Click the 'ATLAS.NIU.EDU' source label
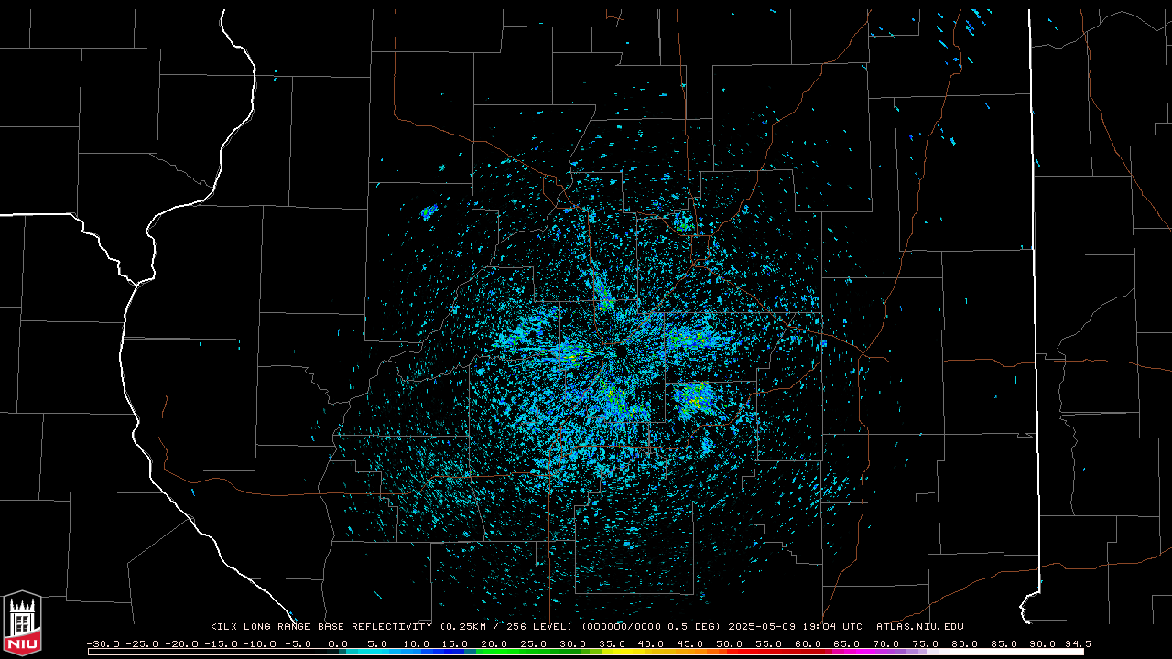The height and width of the screenshot is (659, 1172). click(920, 627)
